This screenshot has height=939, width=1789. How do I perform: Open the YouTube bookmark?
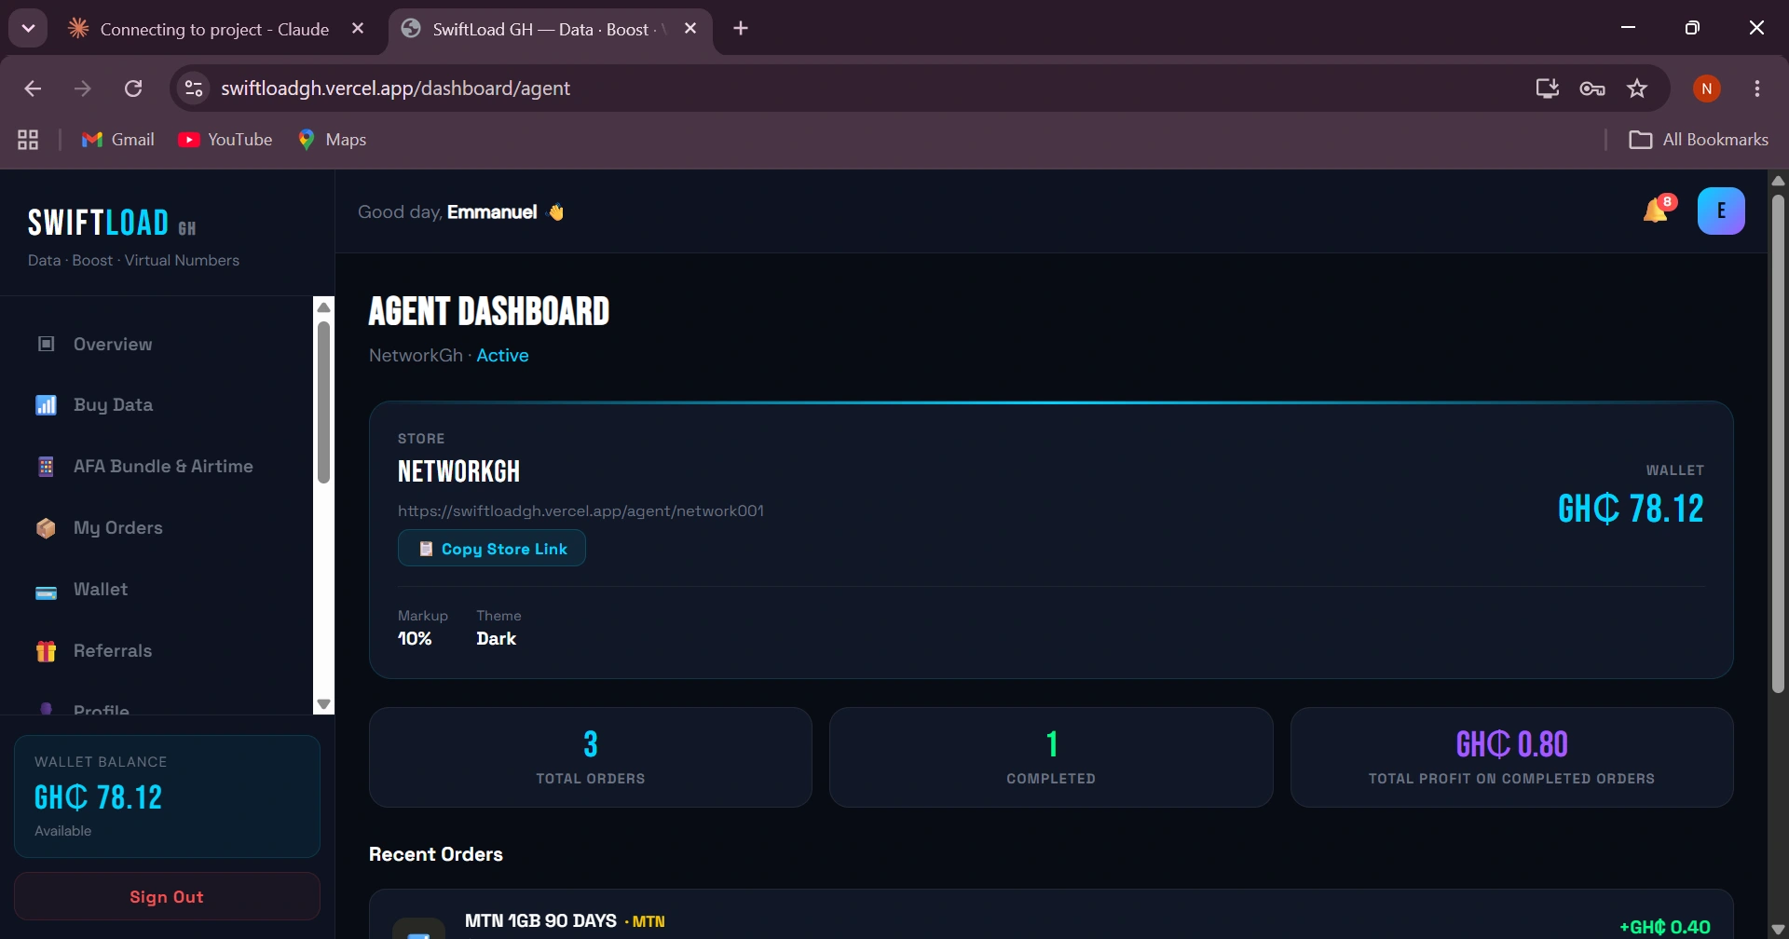click(225, 140)
